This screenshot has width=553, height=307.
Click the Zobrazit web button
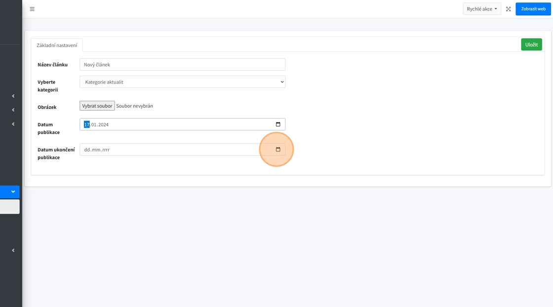[x=533, y=9]
